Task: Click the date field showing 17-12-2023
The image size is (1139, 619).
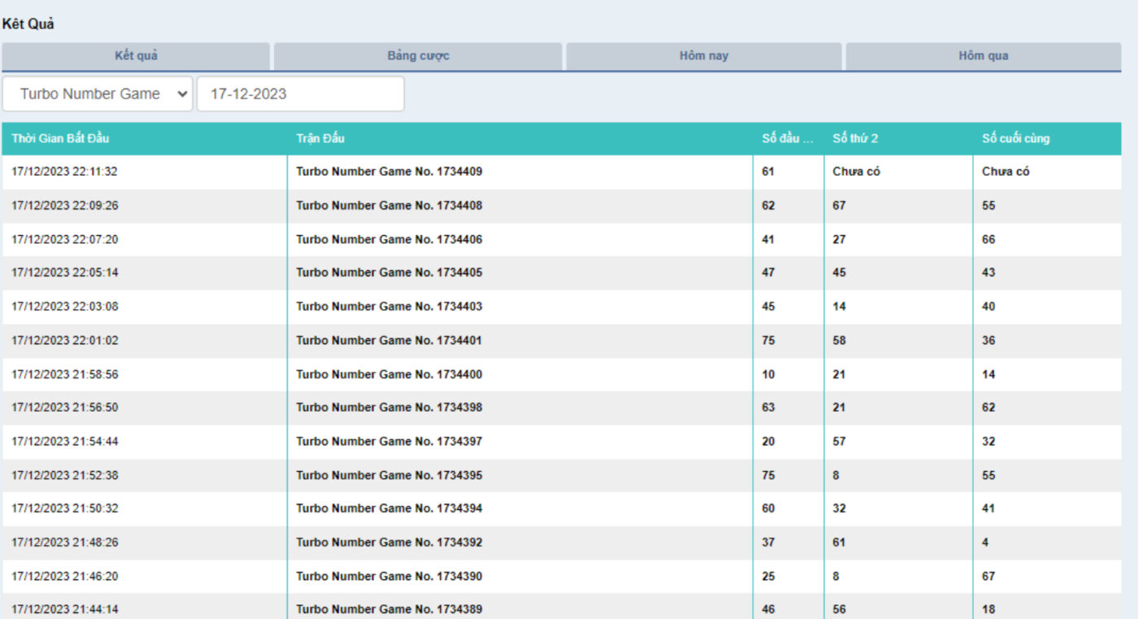Action: [x=300, y=94]
